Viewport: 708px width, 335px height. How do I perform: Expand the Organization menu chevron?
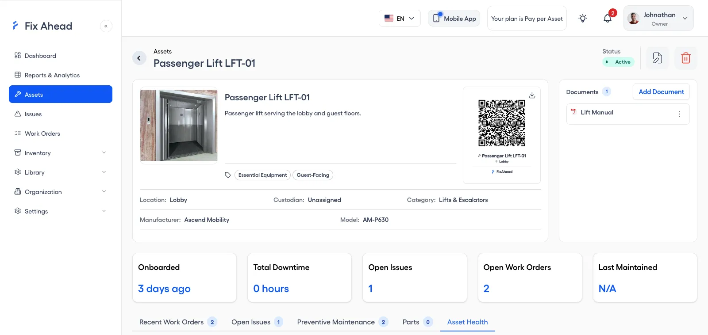pyautogui.click(x=104, y=191)
